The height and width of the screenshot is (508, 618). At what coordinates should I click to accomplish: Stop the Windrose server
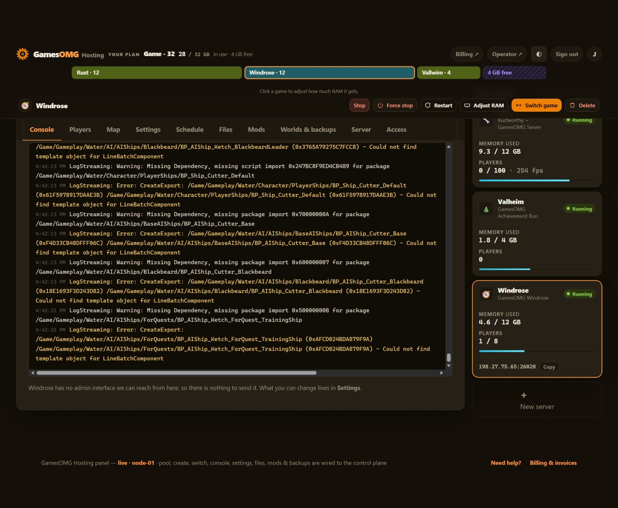(359, 105)
